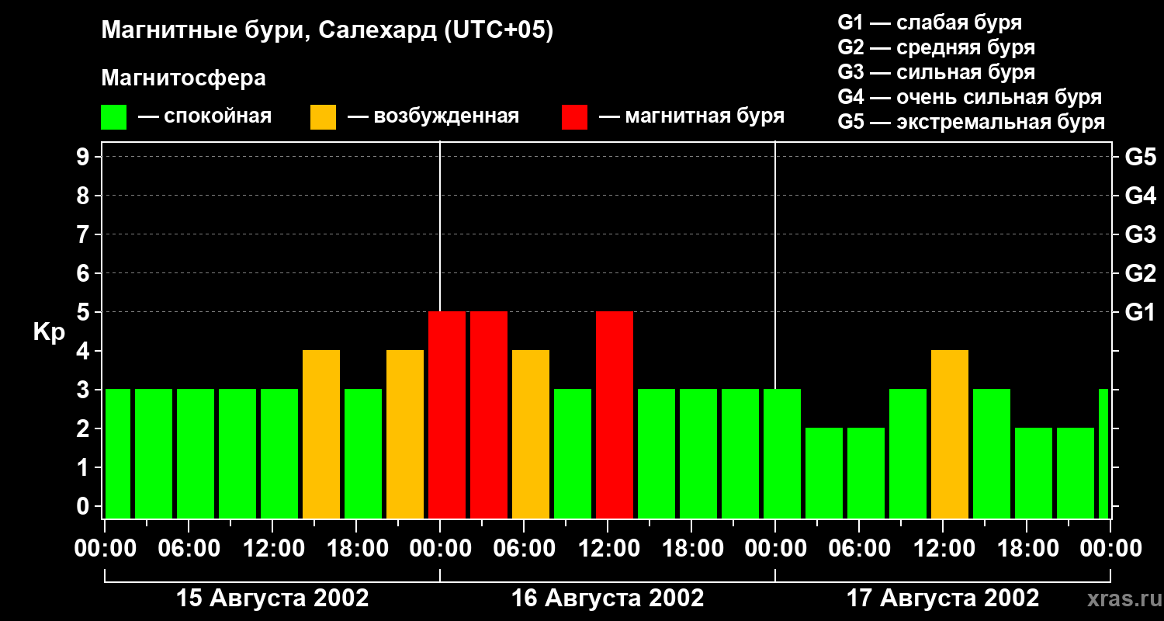Image resolution: width=1164 pixels, height=621 pixels.
Task: Click the "G5 — экстремальная буря" legend line
Action: coord(971,122)
